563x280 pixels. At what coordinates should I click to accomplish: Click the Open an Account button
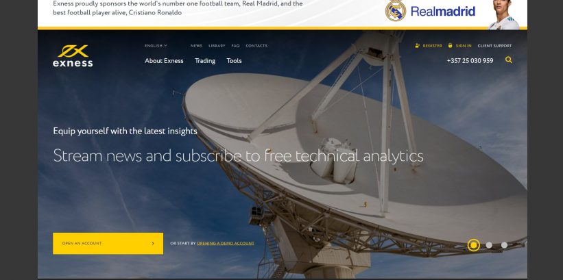108,244
